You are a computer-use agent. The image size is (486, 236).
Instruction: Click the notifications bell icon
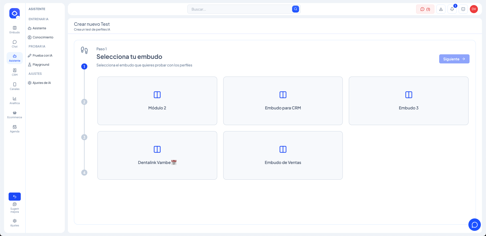452,9
